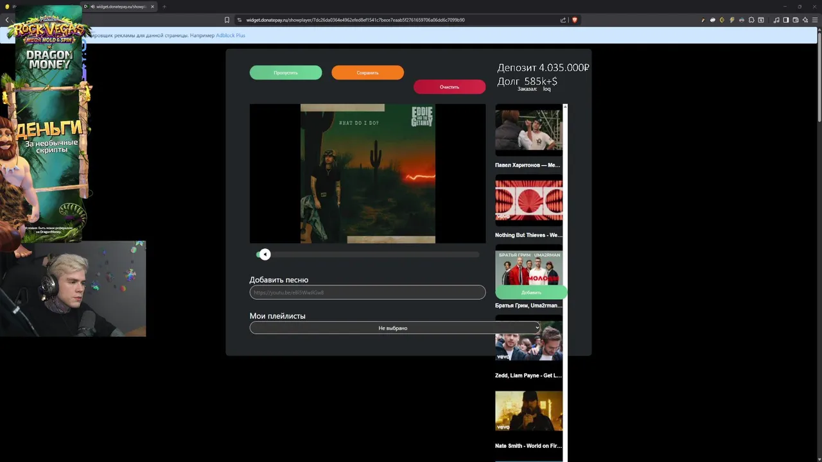Open a new browser tab
Viewport: 822px width, 462px height.
point(164,6)
